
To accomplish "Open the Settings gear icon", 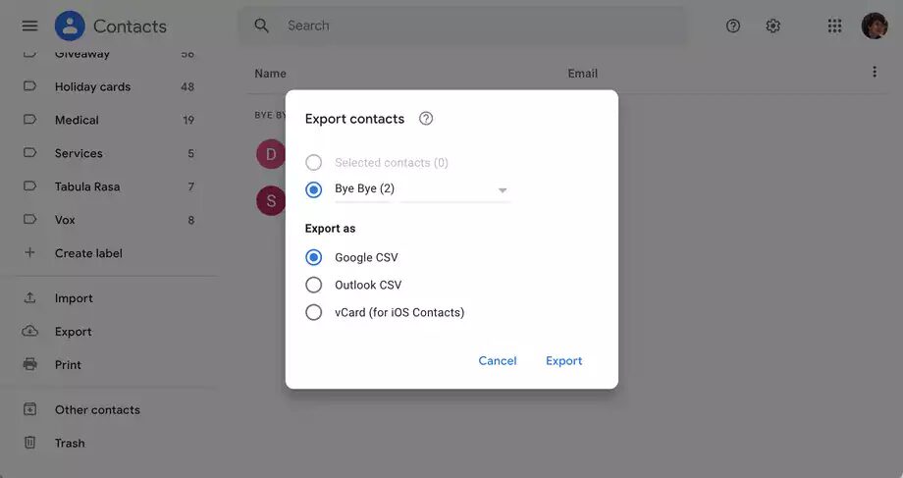I will (x=772, y=26).
